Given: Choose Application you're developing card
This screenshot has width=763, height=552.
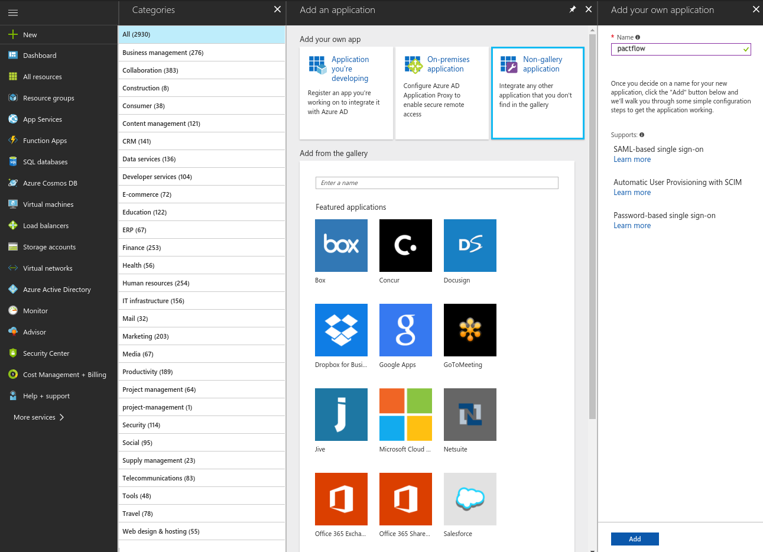Looking at the screenshot, I should tap(346, 93).
